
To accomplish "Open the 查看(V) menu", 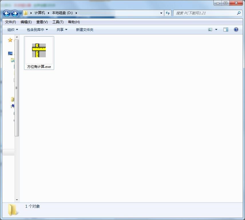I will 42,22.
